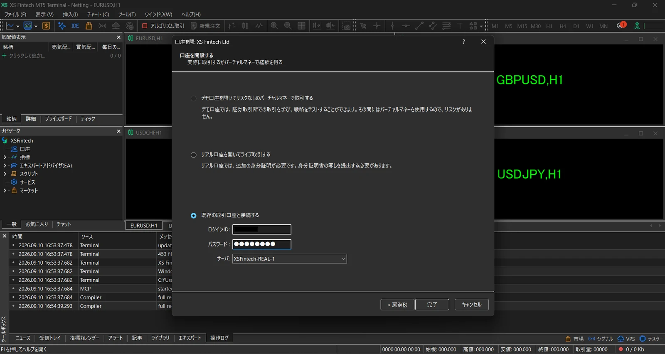The width and height of the screenshot is (665, 354).
Task: Click the help question mark in dialog
Action: 463,42
